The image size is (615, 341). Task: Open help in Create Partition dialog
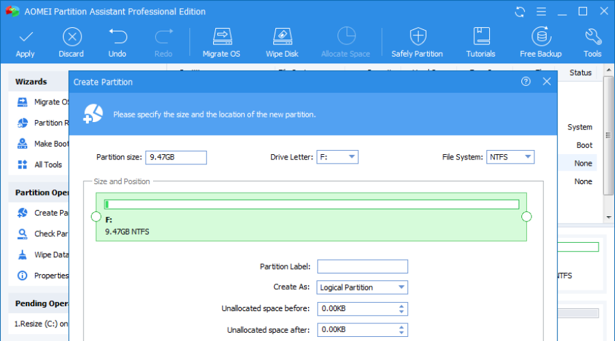[x=526, y=81]
